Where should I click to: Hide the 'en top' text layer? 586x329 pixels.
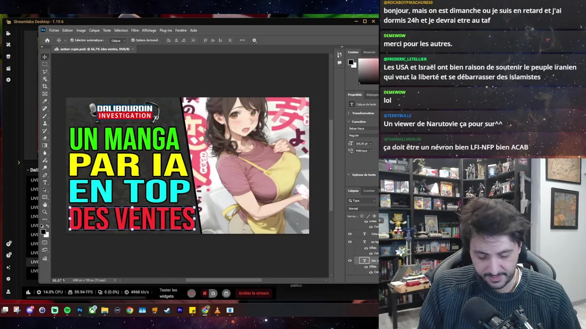pos(350,242)
